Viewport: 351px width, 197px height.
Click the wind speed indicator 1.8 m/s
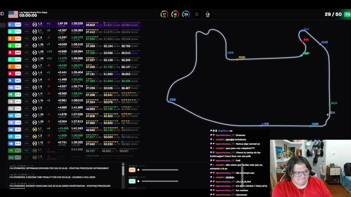click(x=208, y=15)
